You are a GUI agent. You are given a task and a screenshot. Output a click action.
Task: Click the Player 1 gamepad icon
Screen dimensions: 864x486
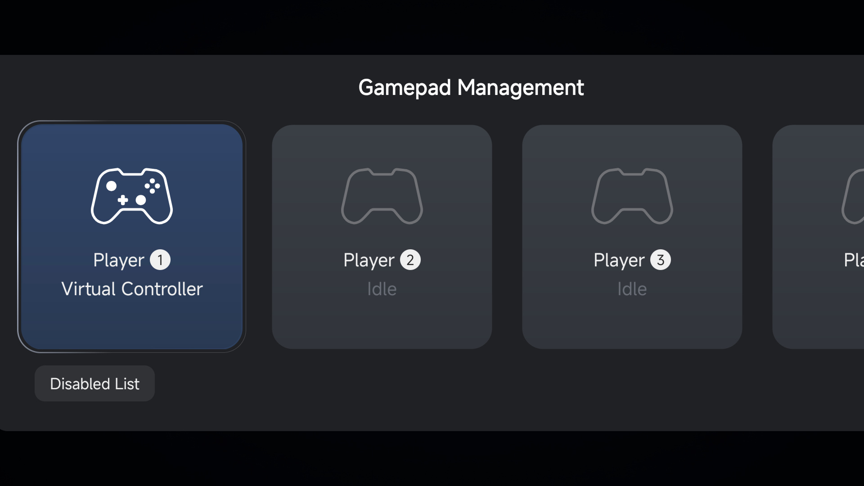click(x=132, y=196)
